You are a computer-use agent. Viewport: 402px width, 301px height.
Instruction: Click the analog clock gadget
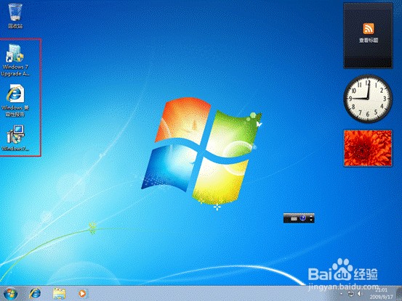pyautogui.click(x=368, y=99)
